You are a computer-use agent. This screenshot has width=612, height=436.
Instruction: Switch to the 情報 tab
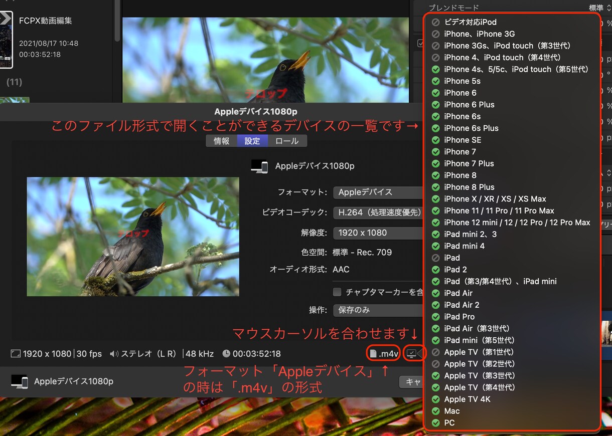click(222, 141)
